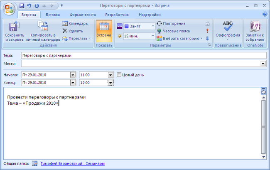Image resolution: width=270 pixels, height=170 pixels.
Task: Click the Переслать forward button
Action: 76,38
